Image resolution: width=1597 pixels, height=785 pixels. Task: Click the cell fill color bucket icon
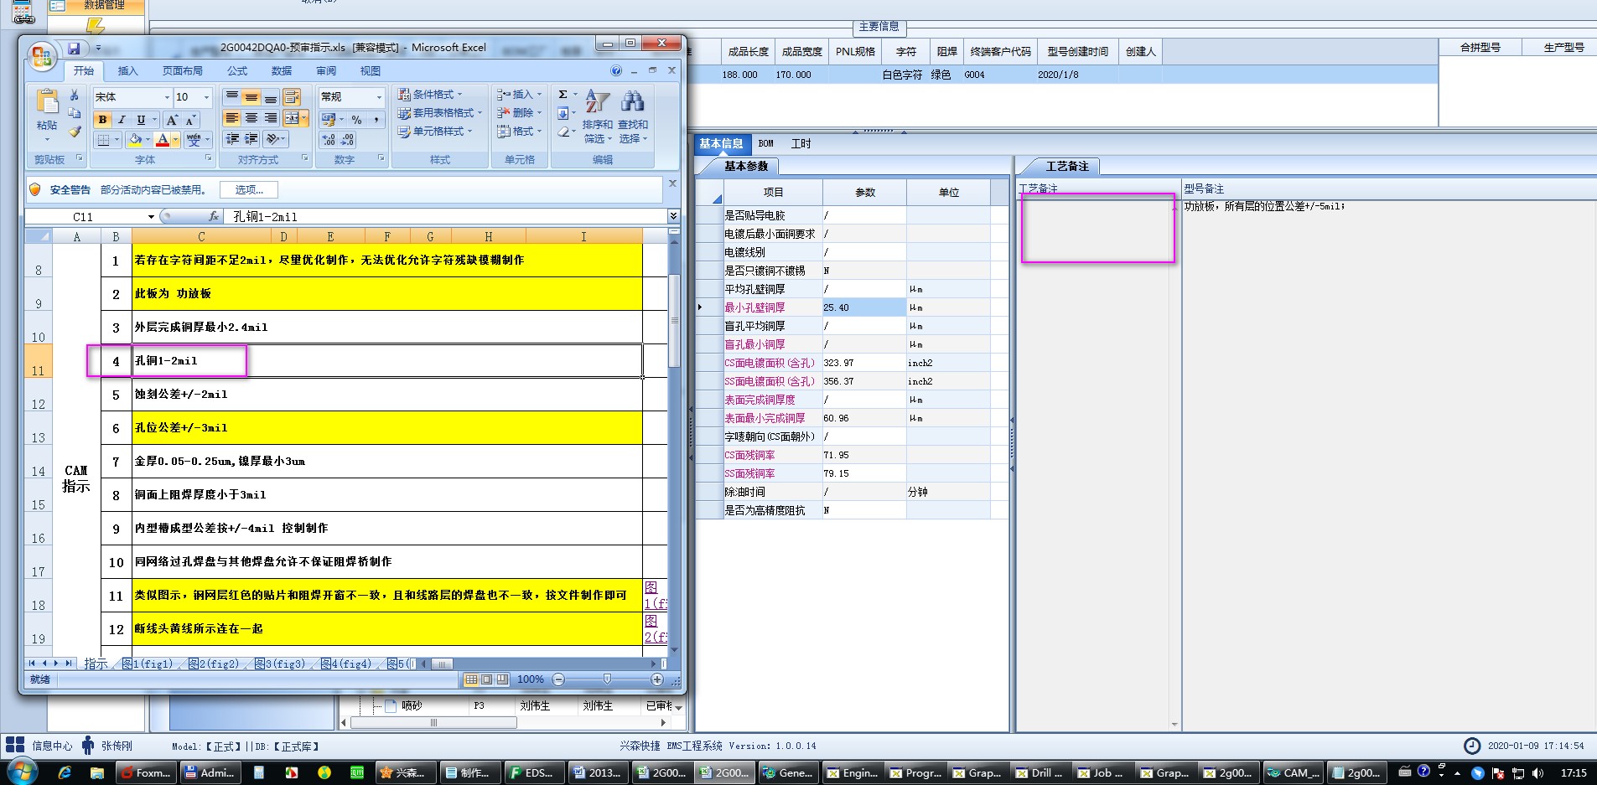point(135,139)
